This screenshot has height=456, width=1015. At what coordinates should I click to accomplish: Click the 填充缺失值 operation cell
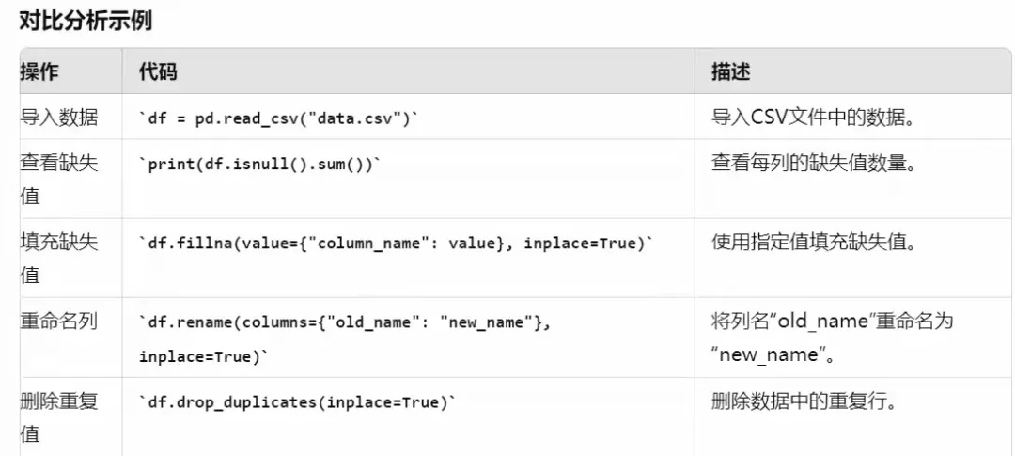tap(59, 259)
